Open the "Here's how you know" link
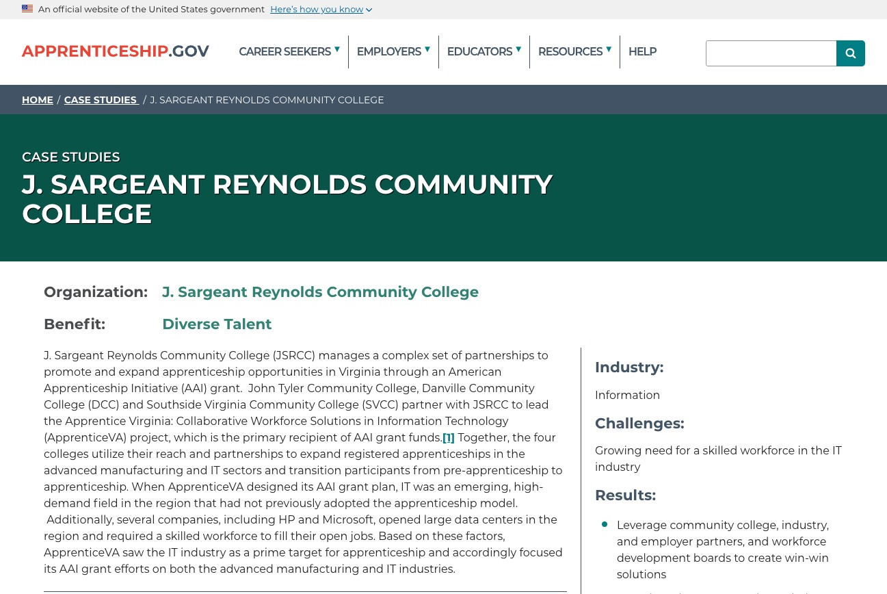Viewport: 887px width, 594px height. coord(317,10)
